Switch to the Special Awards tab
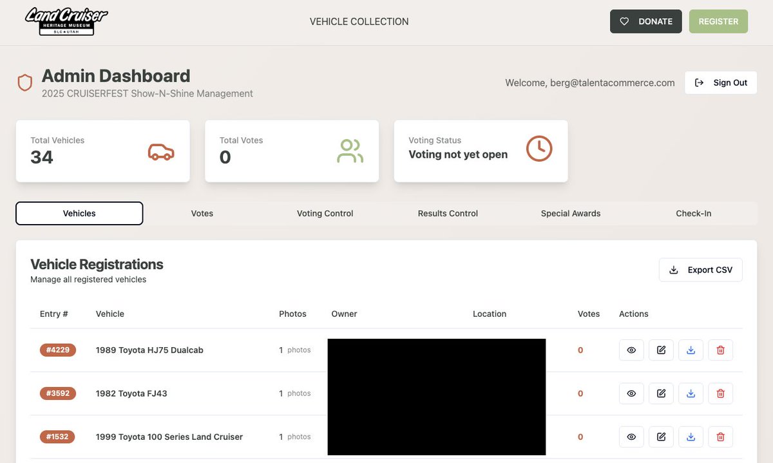 click(x=571, y=213)
